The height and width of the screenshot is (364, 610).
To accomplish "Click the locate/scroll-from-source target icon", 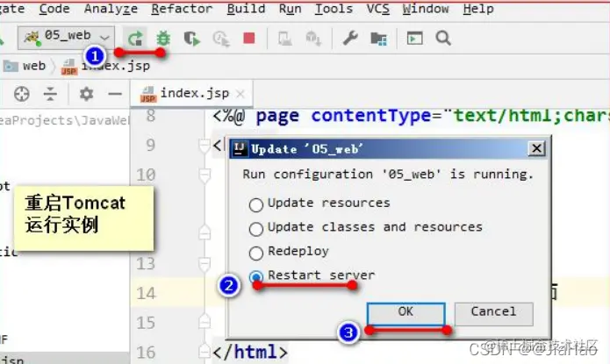I will pyautogui.click(x=22, y=94).
